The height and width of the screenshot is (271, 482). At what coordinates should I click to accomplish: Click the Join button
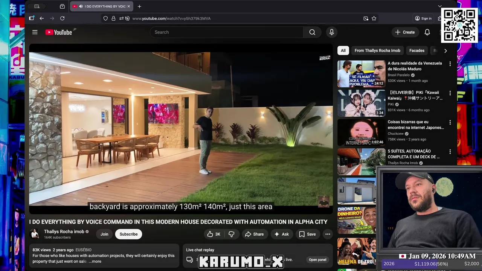point(104,234)
